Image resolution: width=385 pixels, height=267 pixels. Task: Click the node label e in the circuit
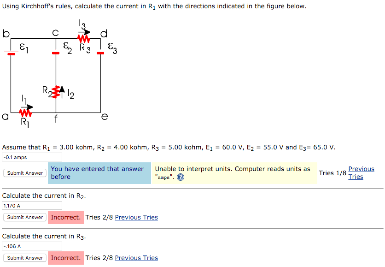click(105, 117)
